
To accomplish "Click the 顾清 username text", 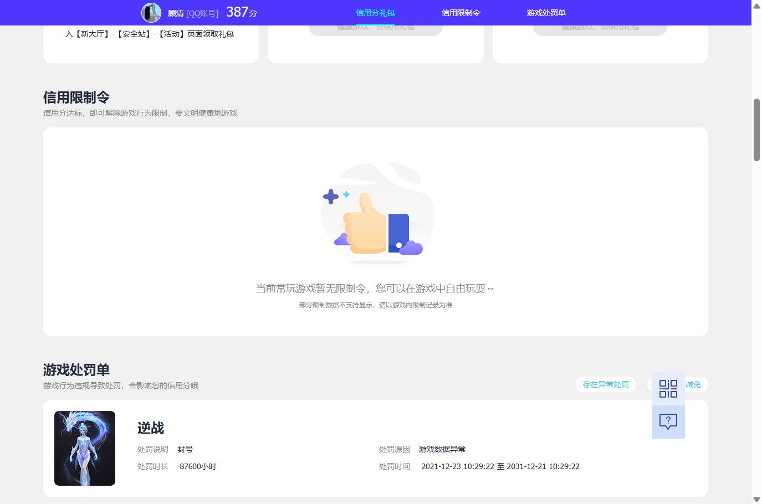I will tap(176, 13).
